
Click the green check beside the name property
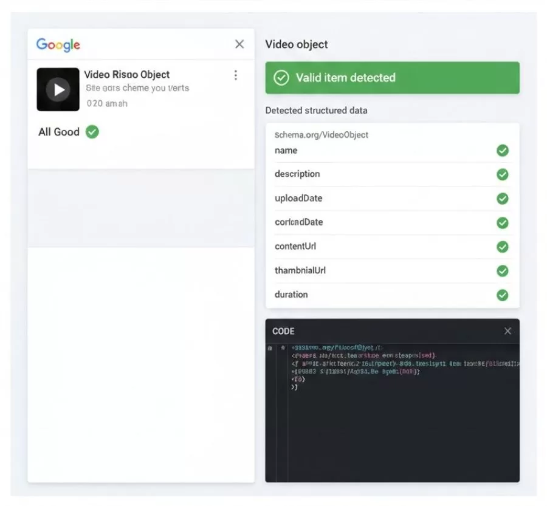click(x=503, y=151)
